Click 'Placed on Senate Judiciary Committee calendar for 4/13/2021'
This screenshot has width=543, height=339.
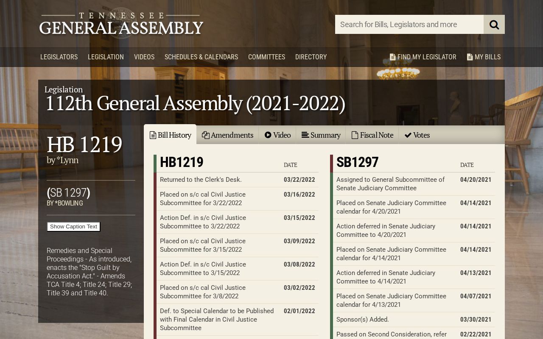click(391, 300)
